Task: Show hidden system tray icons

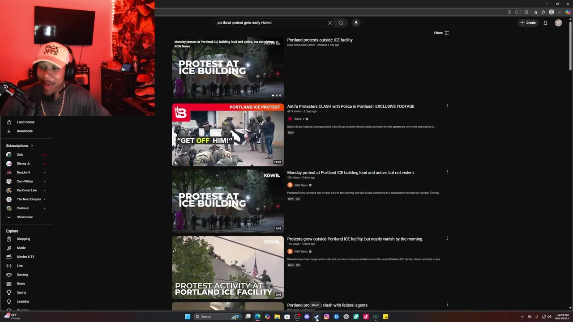Action: pyautogui.click(x=522, y=317)
